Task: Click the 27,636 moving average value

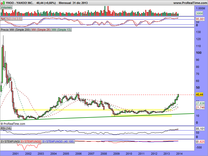Action: click(200, 103)
